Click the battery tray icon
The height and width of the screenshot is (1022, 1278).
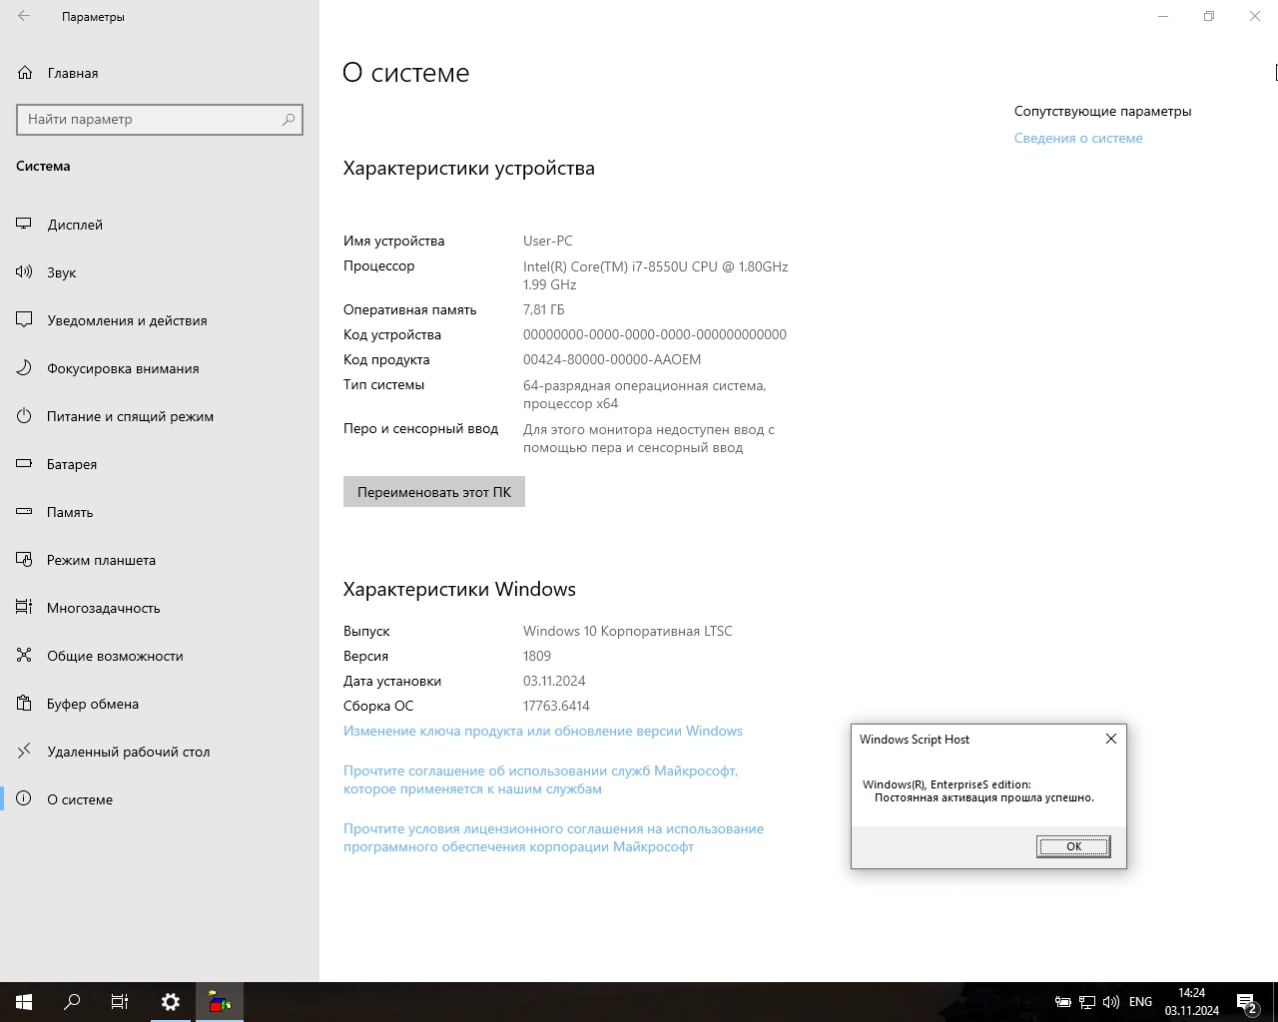tap(1063, 1002)
